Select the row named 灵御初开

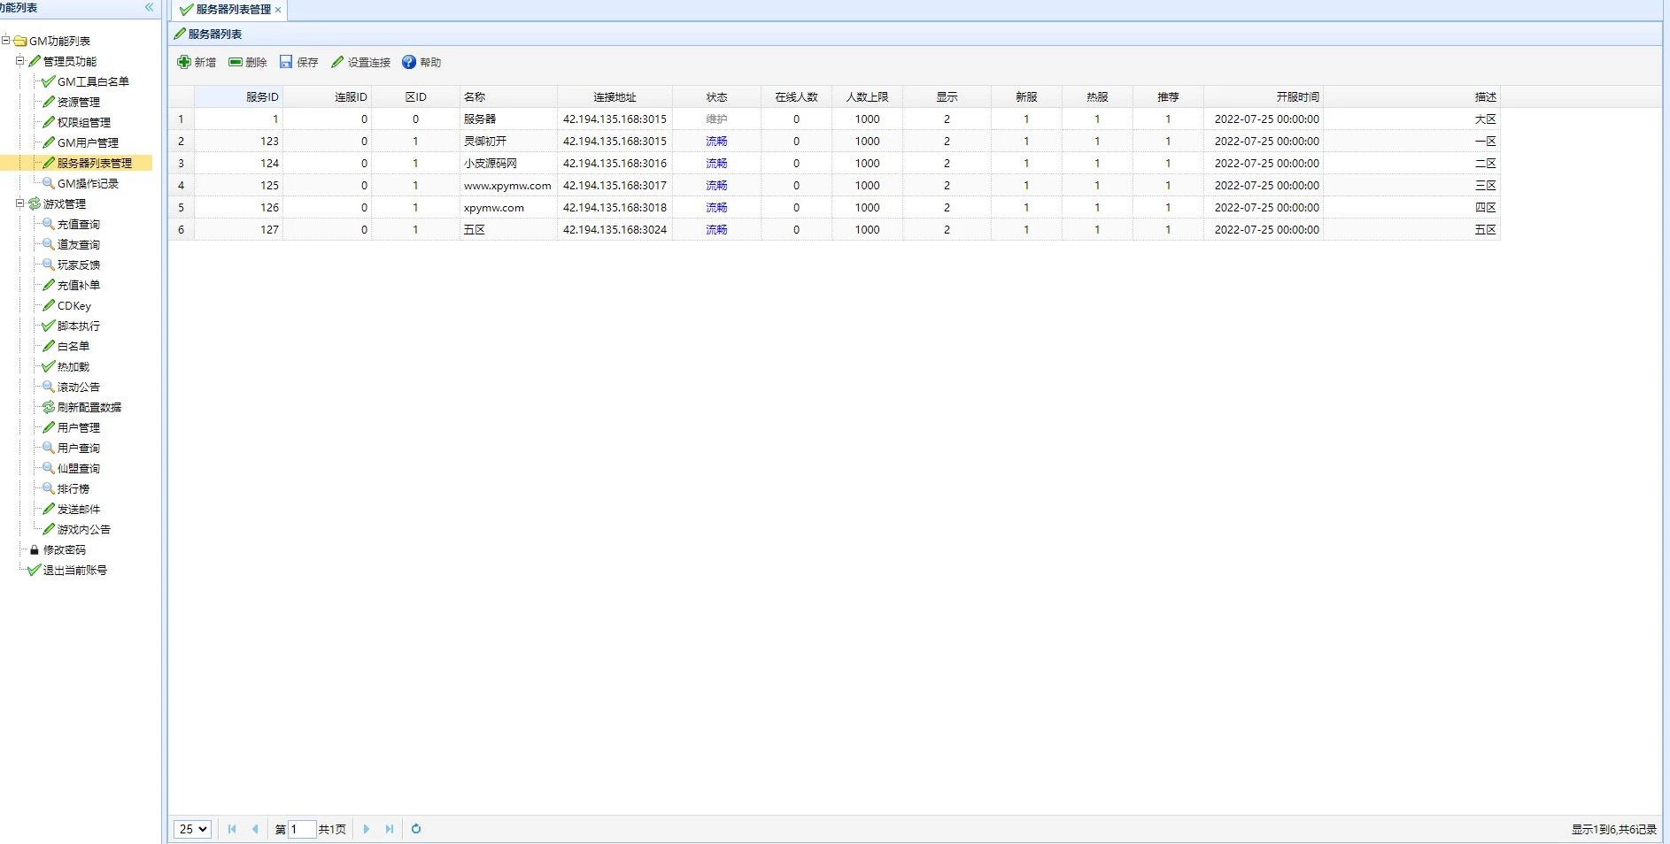tap(485, 142)
